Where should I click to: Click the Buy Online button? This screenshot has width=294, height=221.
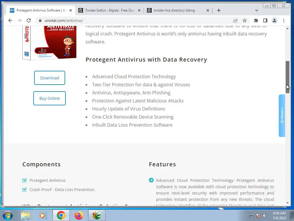49,98
